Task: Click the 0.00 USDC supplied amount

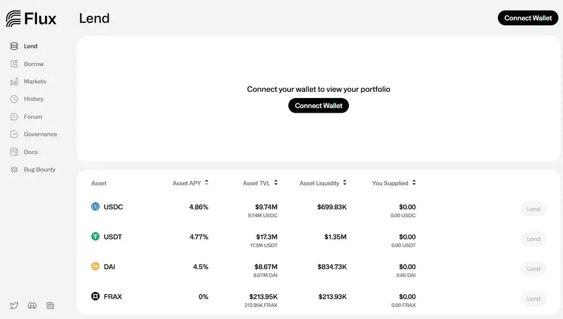Action: tap(403, 215)
